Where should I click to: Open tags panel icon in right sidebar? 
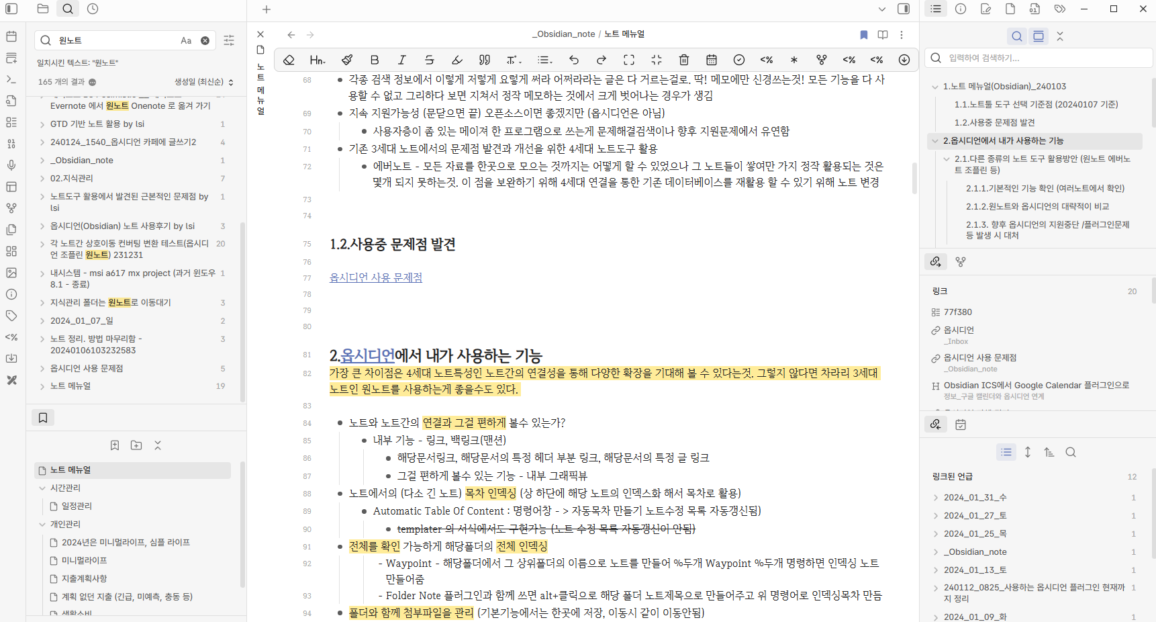click(1059, 9)
